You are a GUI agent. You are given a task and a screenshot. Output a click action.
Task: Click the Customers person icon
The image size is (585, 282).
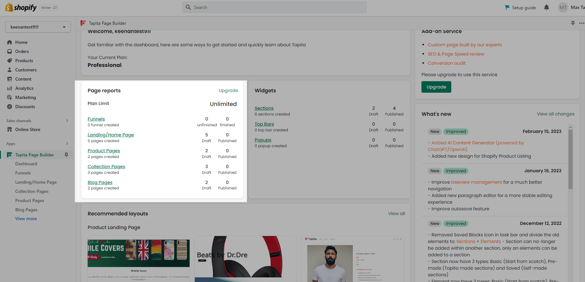pos(10,70)
